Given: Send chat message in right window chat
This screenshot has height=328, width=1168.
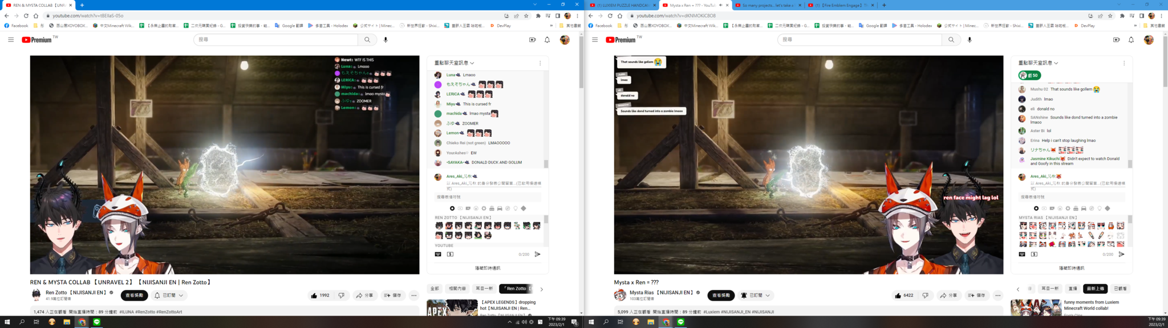Looking at the screenshot, I should 1121,255.
